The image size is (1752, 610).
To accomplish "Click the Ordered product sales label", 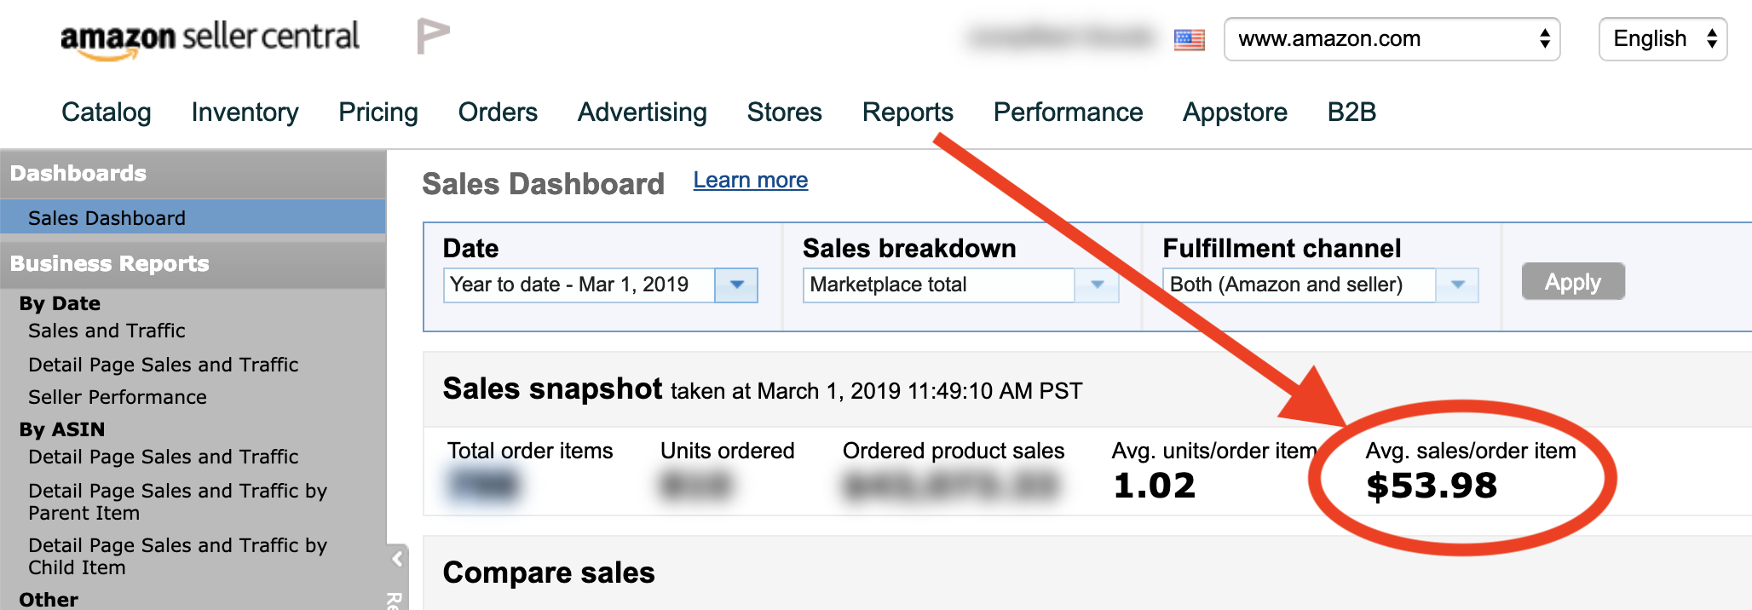I will click(954, 451).
